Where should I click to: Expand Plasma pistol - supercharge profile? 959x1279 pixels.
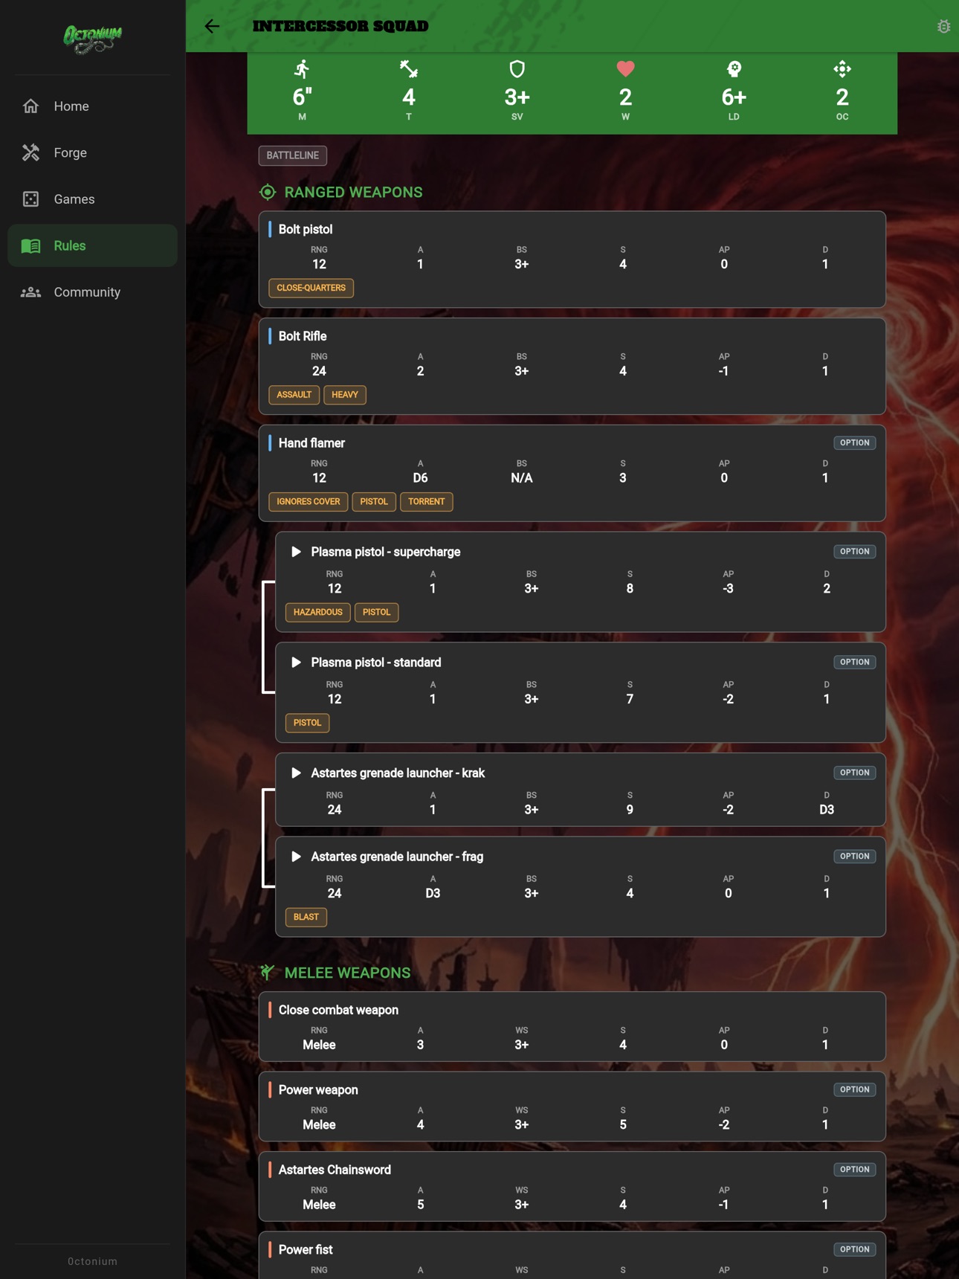296,552
